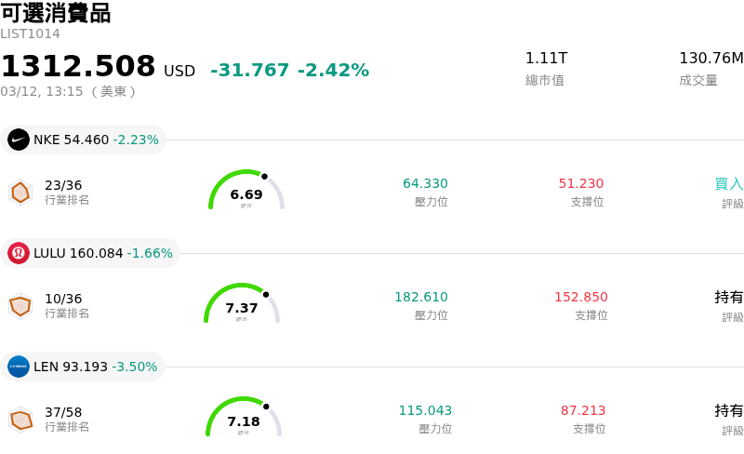Image resolution: width=744 pixels, height=454 pixels.
Task: Click LULU score gauge showing 7.37
Action: click(x=242, y=305)
